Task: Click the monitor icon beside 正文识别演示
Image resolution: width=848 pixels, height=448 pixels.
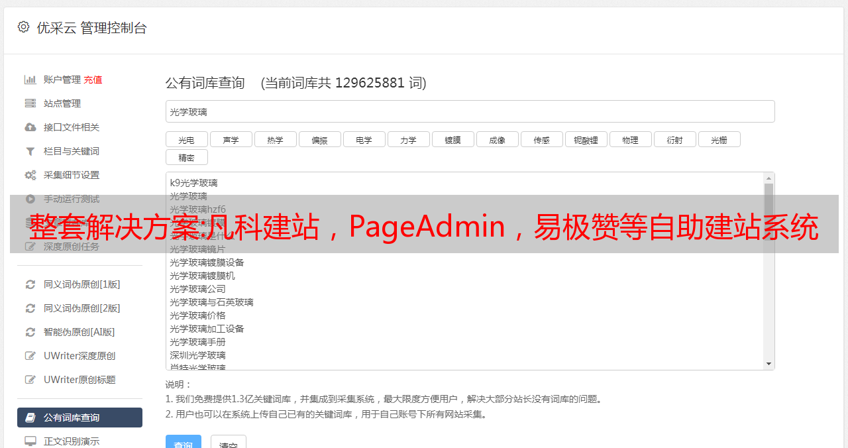Action: 30,441
